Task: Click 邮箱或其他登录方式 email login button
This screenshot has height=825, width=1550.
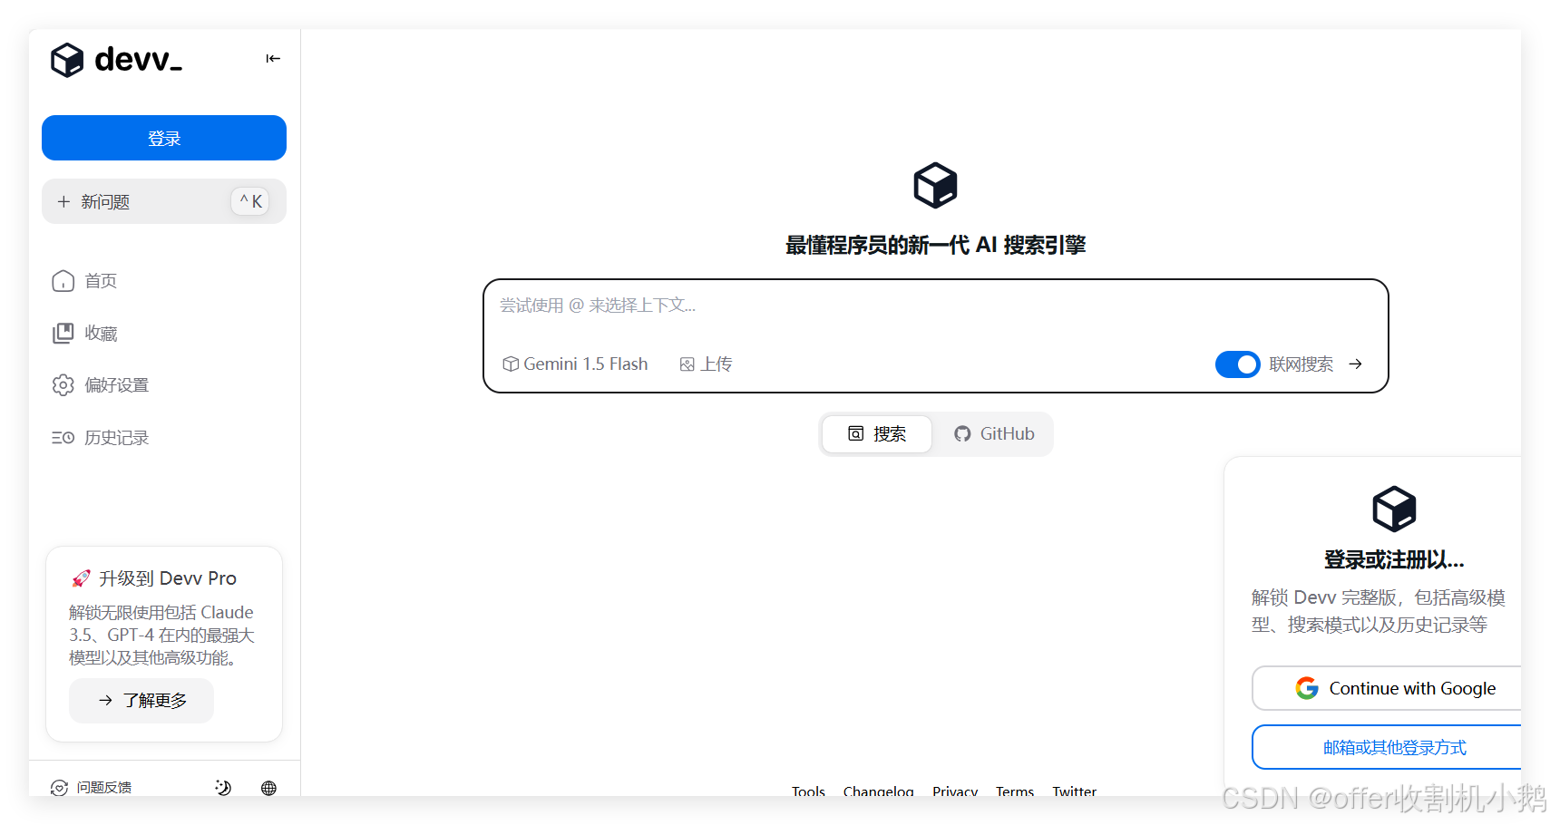Action: point(1387,747)
